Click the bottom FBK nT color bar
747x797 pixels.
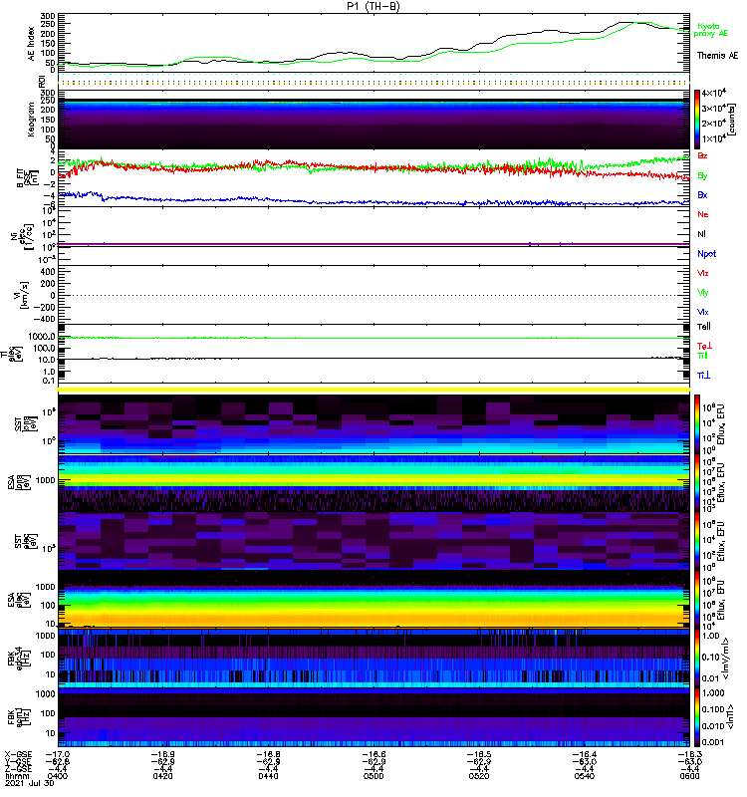[x=697, y=713]
